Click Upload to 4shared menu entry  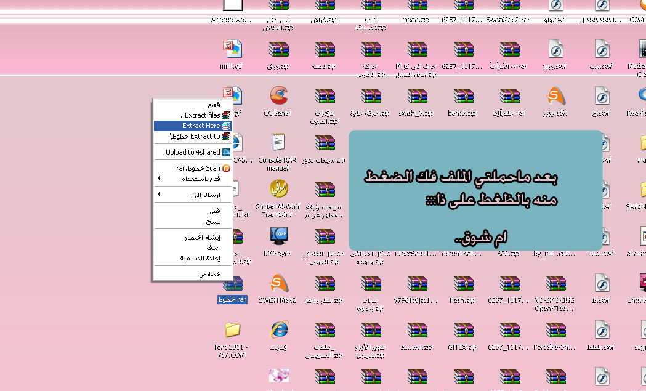coord(192,152)
